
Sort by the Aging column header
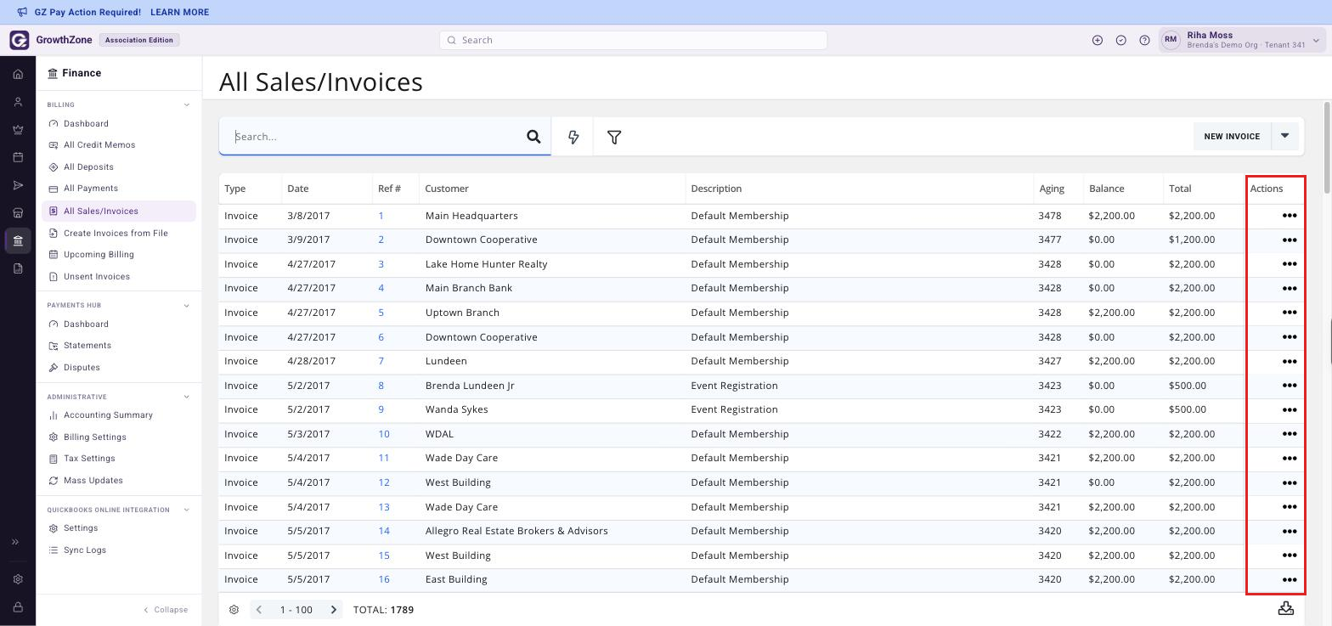tap(1052, 189)
